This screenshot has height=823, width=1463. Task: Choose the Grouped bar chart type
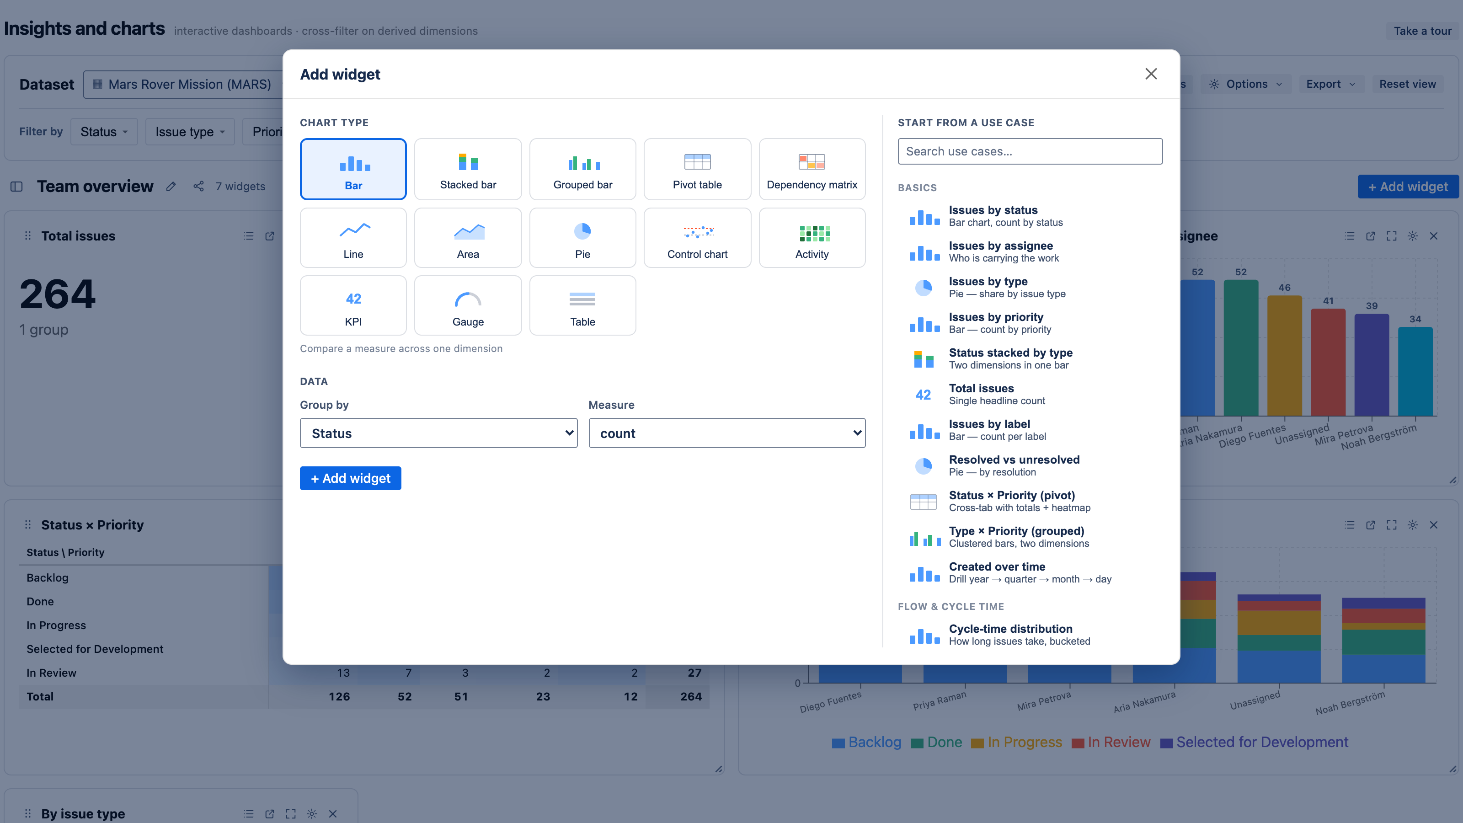[x=582, y=169]
